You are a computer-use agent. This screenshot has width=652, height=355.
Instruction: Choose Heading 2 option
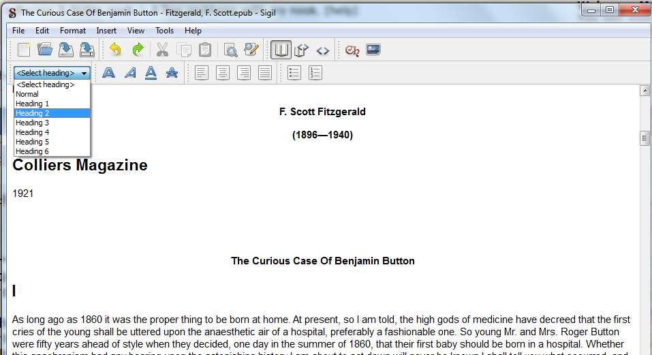(52, 113)
